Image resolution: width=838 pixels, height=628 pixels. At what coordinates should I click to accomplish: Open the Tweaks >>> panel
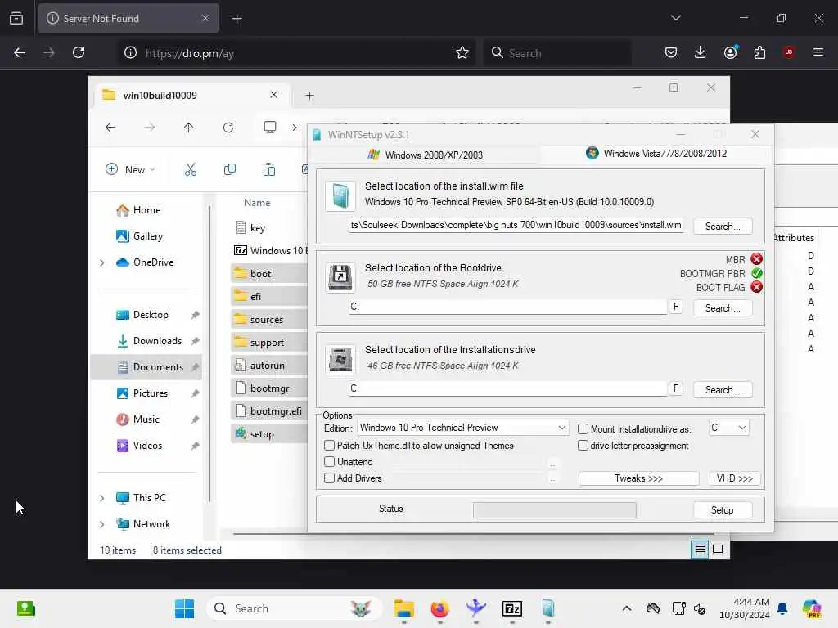click(638, 478)
